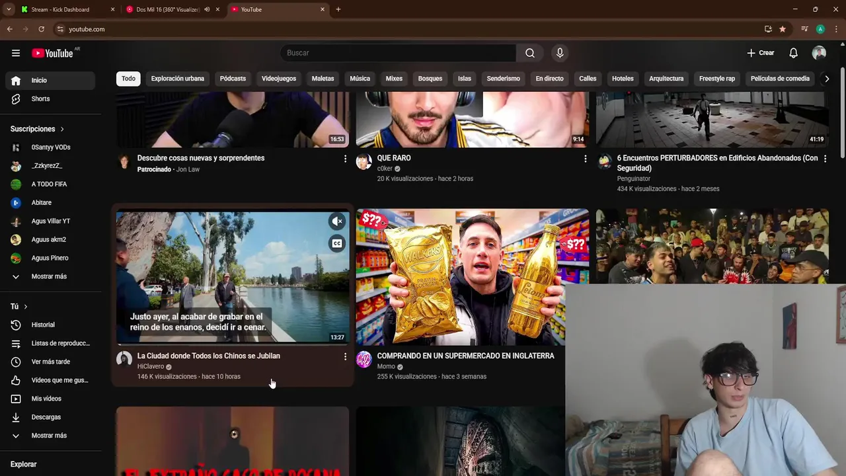Select the Todo filter chip
The image size is (846, 476).
128,79
